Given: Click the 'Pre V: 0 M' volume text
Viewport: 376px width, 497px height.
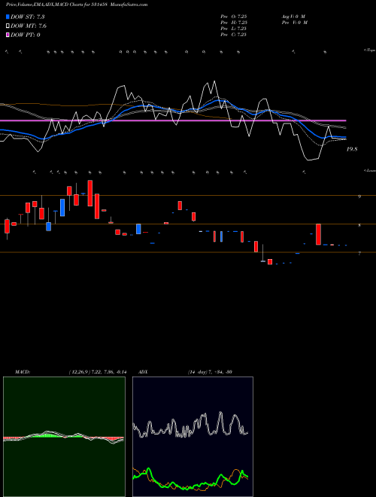Looking at the screenshot, I should pyautogui.click(x=294, y=23).
